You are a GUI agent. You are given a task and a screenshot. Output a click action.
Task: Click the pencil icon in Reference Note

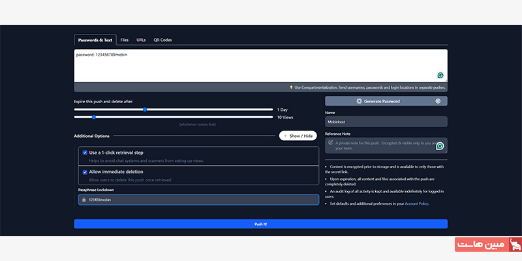pos(331,142)
